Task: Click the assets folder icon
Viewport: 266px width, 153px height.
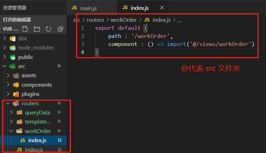Action: [16, 75]
